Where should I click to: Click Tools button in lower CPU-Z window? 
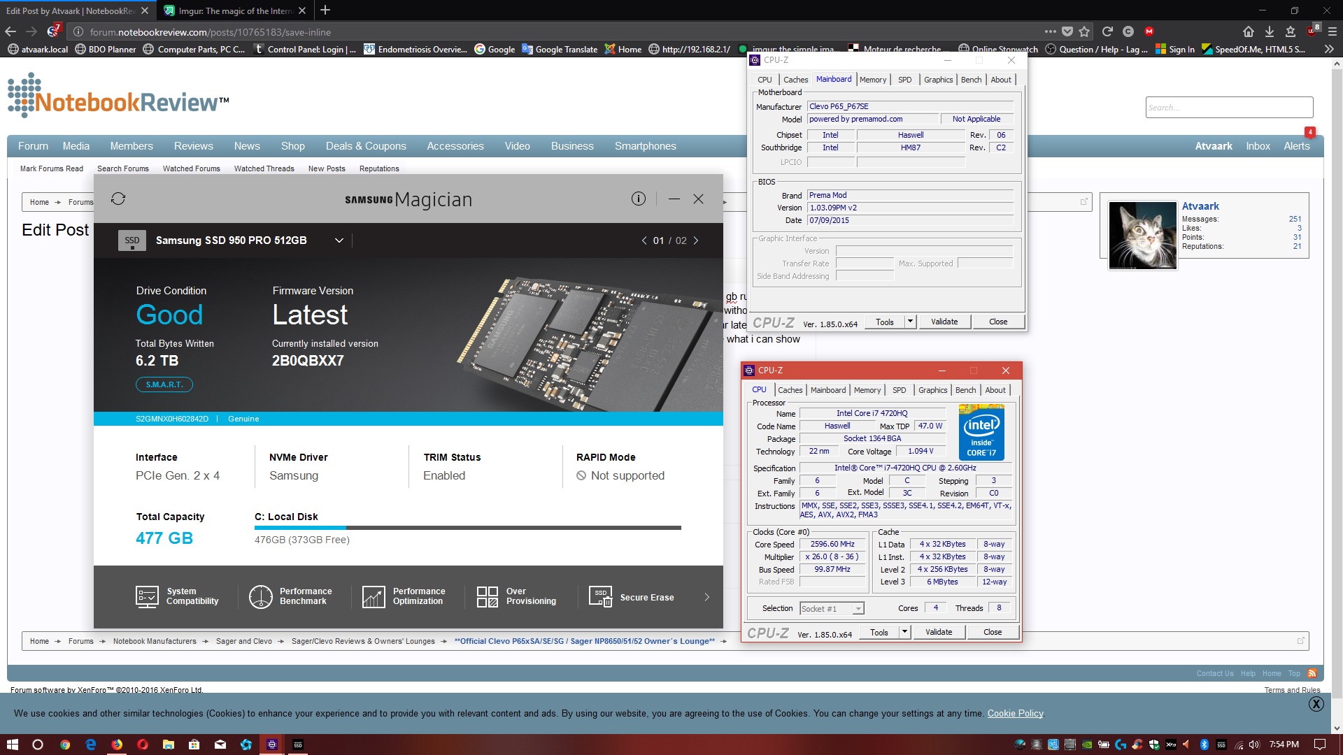click(x=879, y=632)
